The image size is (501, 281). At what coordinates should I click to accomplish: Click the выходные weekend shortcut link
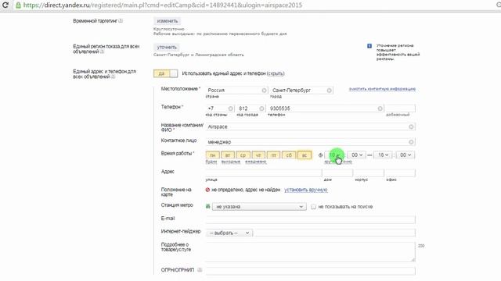point(231,162)
